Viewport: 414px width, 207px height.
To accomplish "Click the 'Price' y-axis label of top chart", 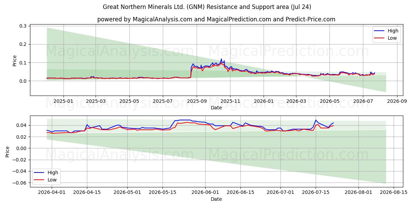I will pyautogui.click(x=15, y=60).
